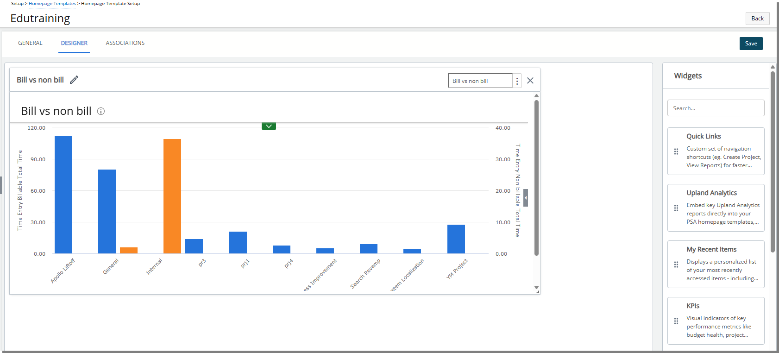Click the Time Entry Billable Total Time axis title
779x353 pixels.
(20, 190)
